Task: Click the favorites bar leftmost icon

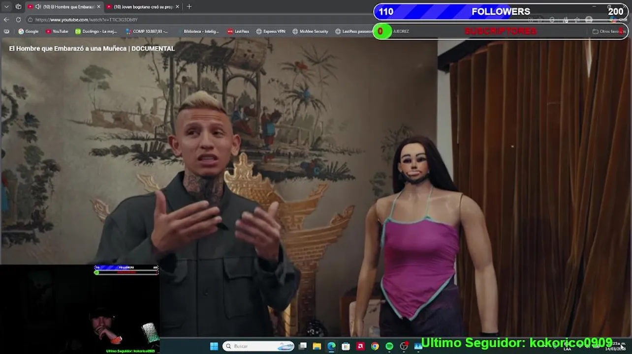Action: (x=6, y=31)
